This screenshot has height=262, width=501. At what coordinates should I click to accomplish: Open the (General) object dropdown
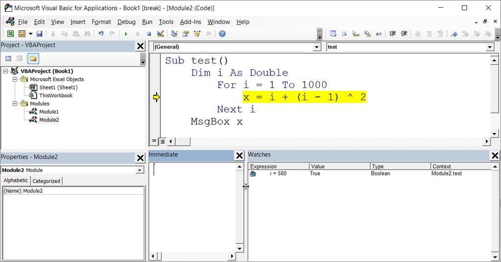click(317, 47)
